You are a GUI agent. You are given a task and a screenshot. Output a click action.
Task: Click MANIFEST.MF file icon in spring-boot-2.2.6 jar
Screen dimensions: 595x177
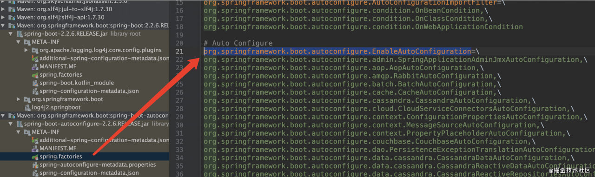[x=35, y=66]
